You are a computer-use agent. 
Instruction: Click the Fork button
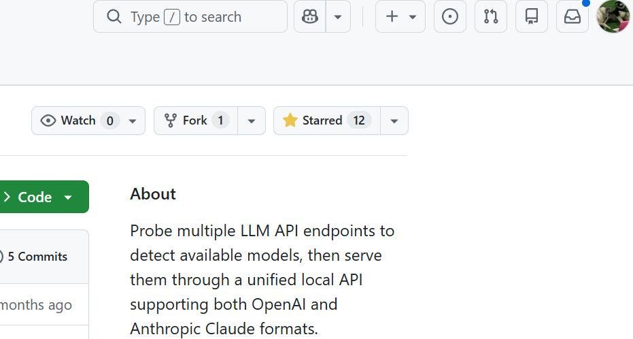pos(196,120)
